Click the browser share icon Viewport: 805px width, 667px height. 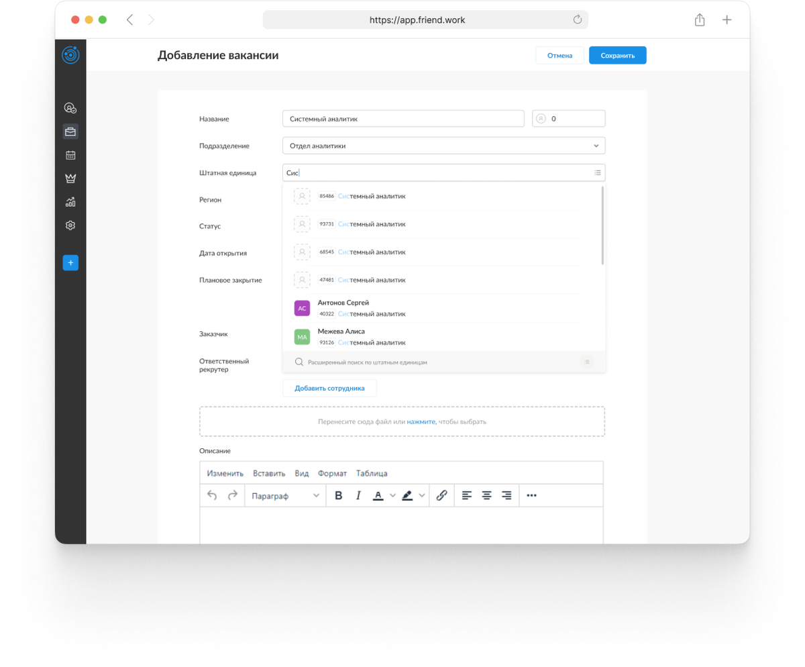tap(700, 20)
